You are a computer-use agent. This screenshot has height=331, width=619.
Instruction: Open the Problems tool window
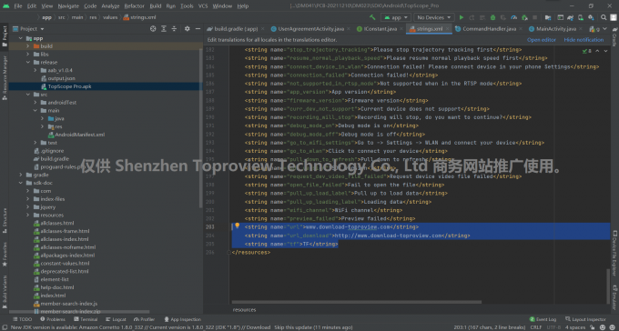pyautogui.click(x=53, y=319)
